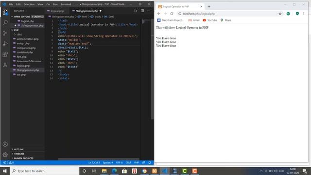Collapse the Open Editors section
Viewport: 311px width, 175px height.
click(27, 17)
